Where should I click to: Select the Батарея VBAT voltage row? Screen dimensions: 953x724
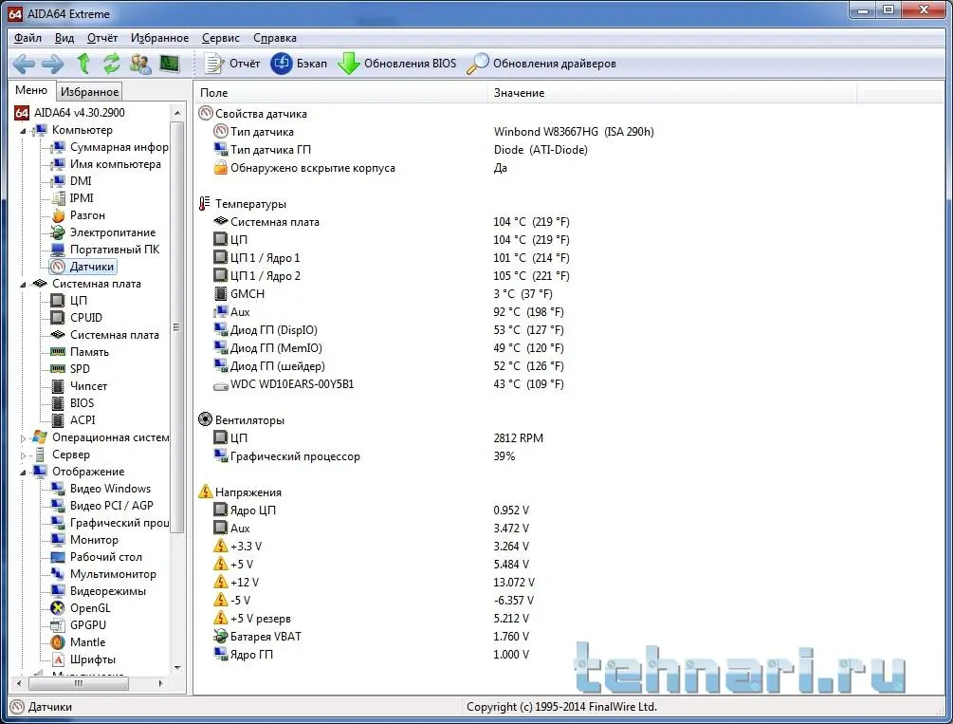click(372, 637)
